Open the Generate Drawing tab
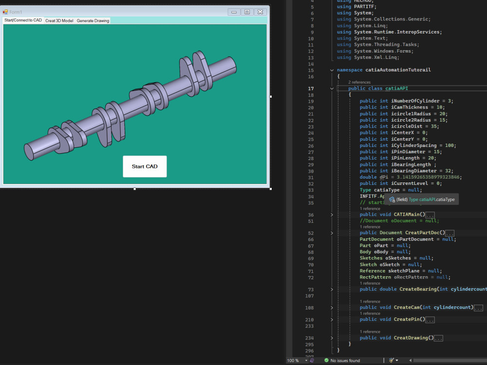Viewport: 487px width, 365px height. tap(93, 20)
